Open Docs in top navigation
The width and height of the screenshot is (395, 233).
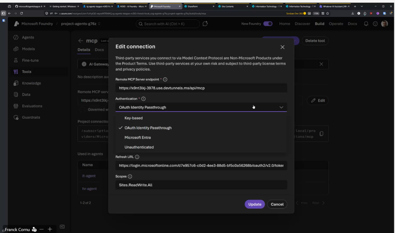coord(352,23)
